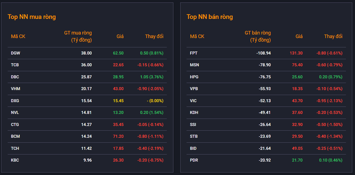
Task: Select the VHM ticker symbol
Action: point(15,89)
